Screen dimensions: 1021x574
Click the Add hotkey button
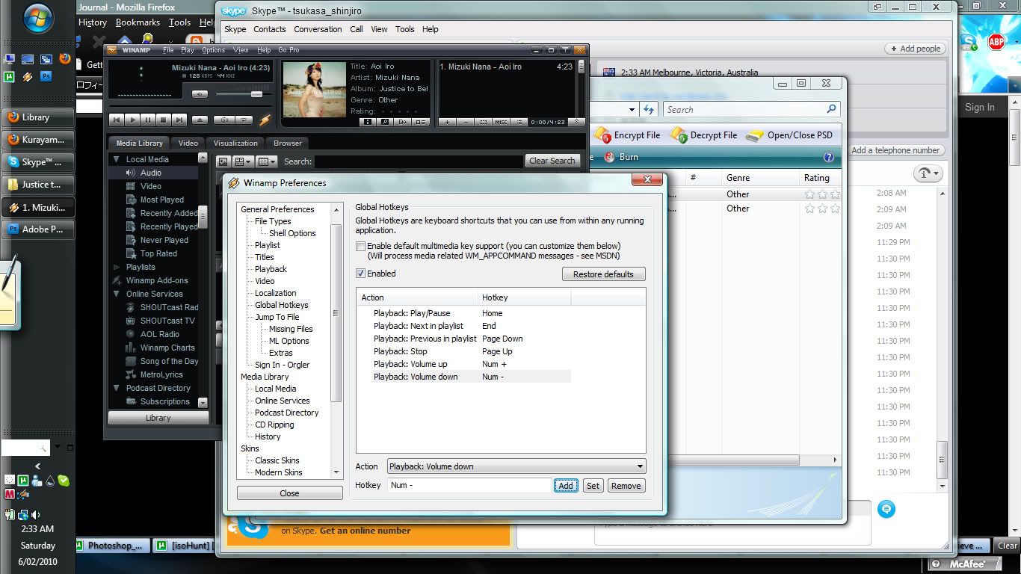click(566, 486)
